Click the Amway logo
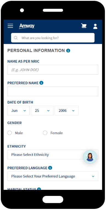This screenshot has width=106, height=210. pyautogui.click(x=27, y=26)
